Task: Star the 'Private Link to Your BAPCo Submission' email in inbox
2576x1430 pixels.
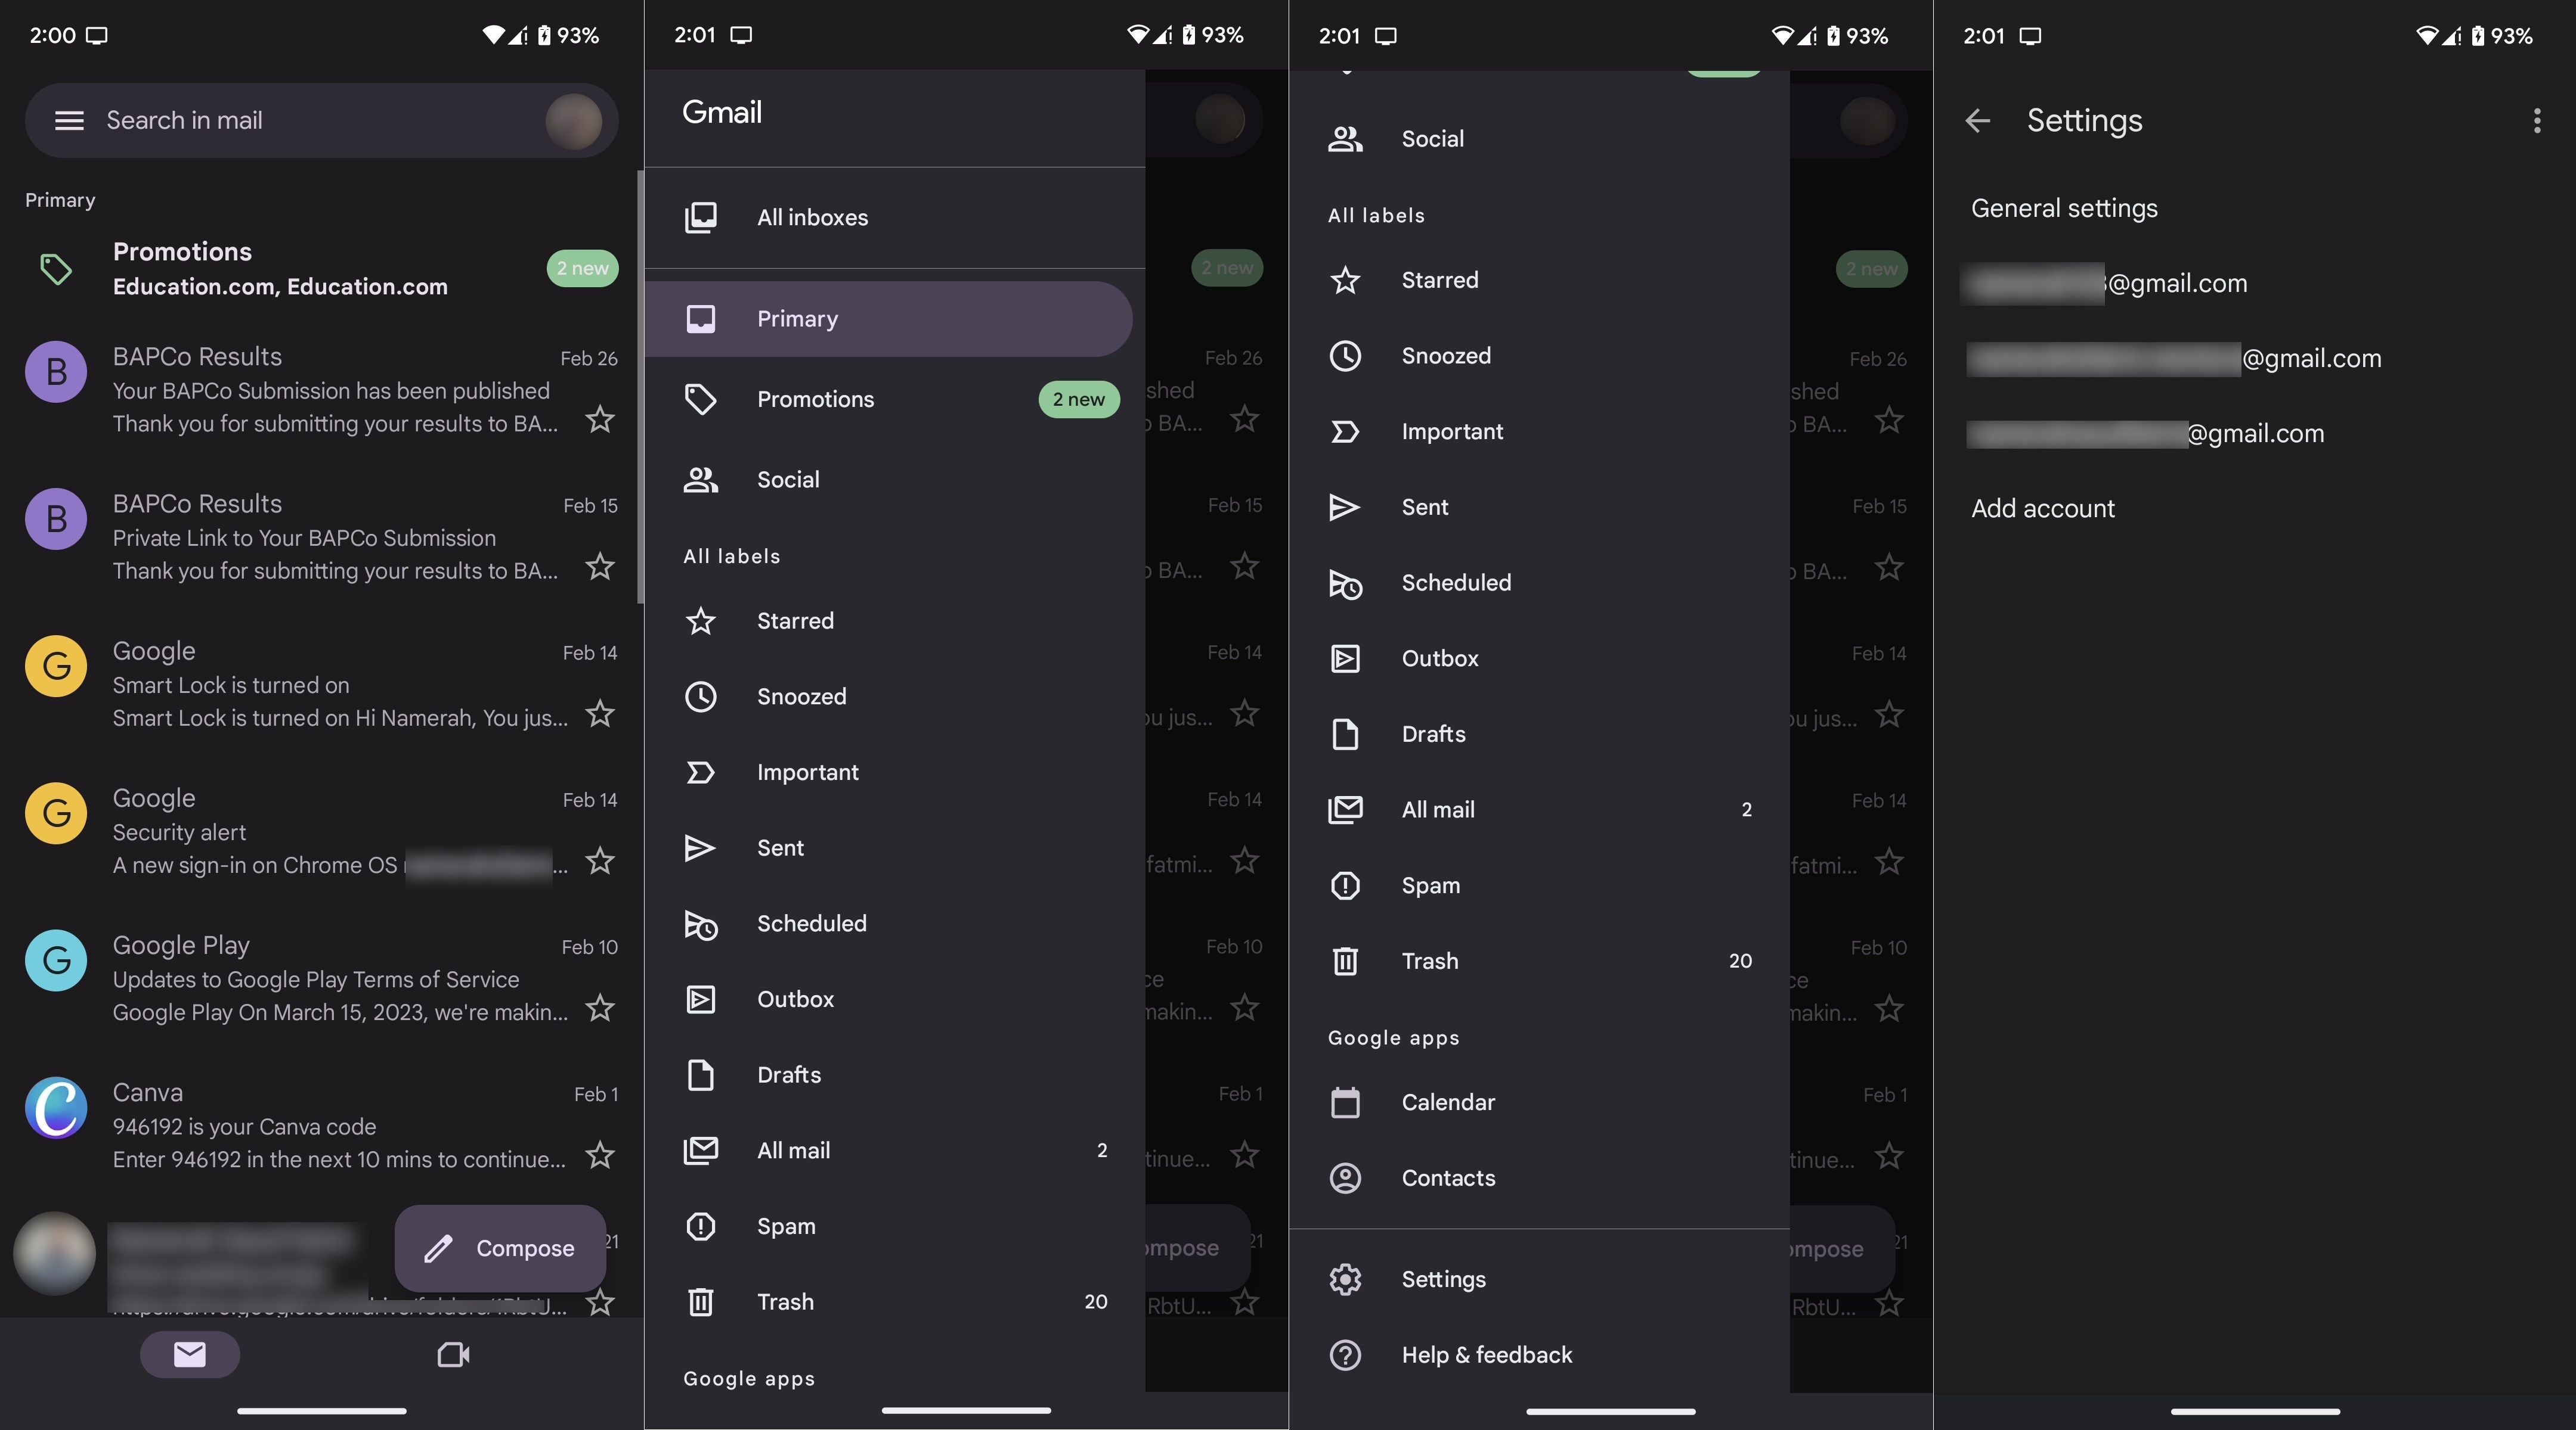Action: (600, 567)
